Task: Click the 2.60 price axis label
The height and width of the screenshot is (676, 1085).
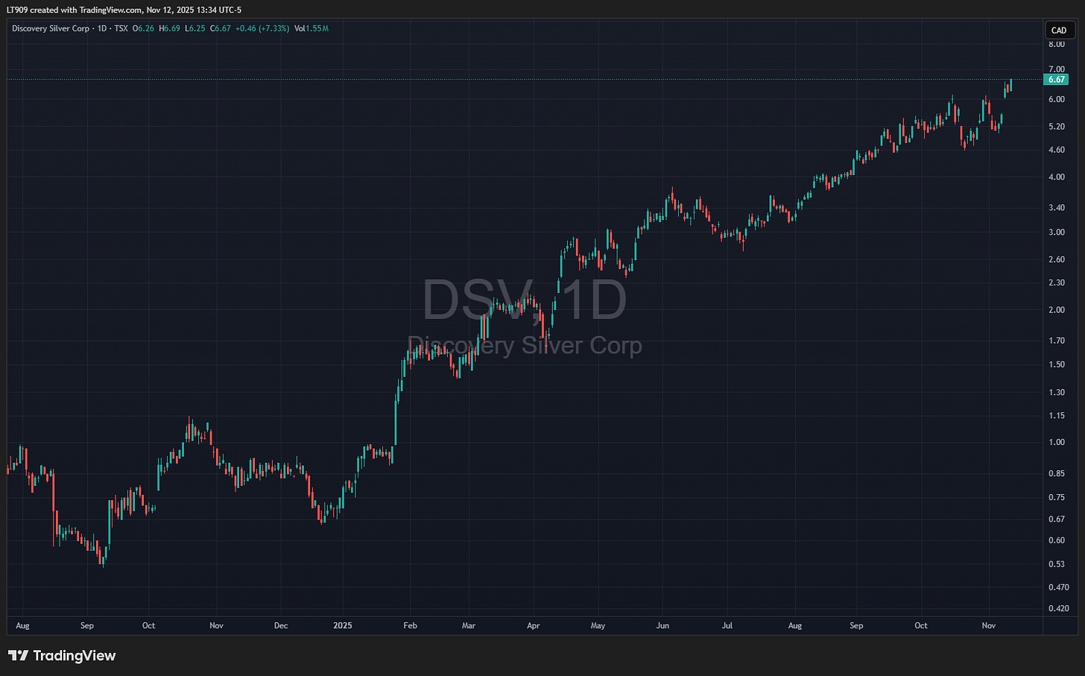Action: [x=1056, y=259]
